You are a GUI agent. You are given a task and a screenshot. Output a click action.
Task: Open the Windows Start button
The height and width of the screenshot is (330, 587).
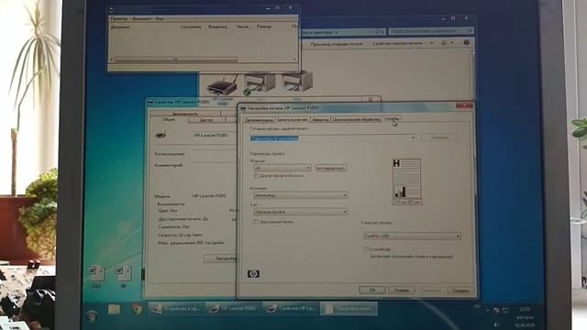pyautogui.click(x=92, y=315)
